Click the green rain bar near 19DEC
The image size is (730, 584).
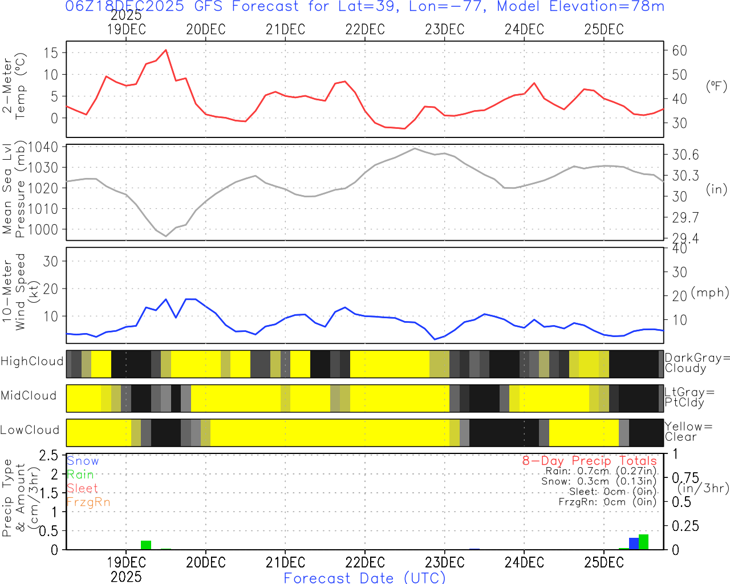point(146,545)
